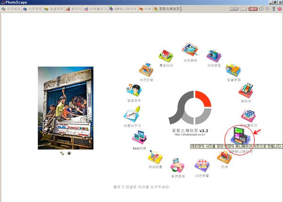Viewport: 283px width, 202px height.
Task: Switch to the GIF애니메이션 tab
Action: click(123, 9)
